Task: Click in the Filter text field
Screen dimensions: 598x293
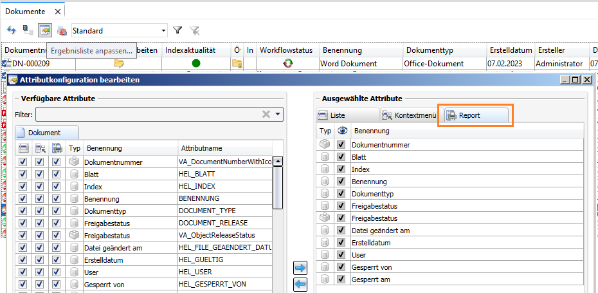Action: coord(148,114)
